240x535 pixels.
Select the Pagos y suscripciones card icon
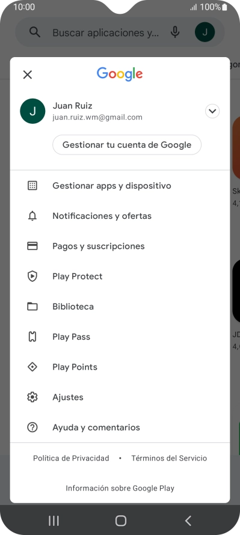[x=32, y=246]
